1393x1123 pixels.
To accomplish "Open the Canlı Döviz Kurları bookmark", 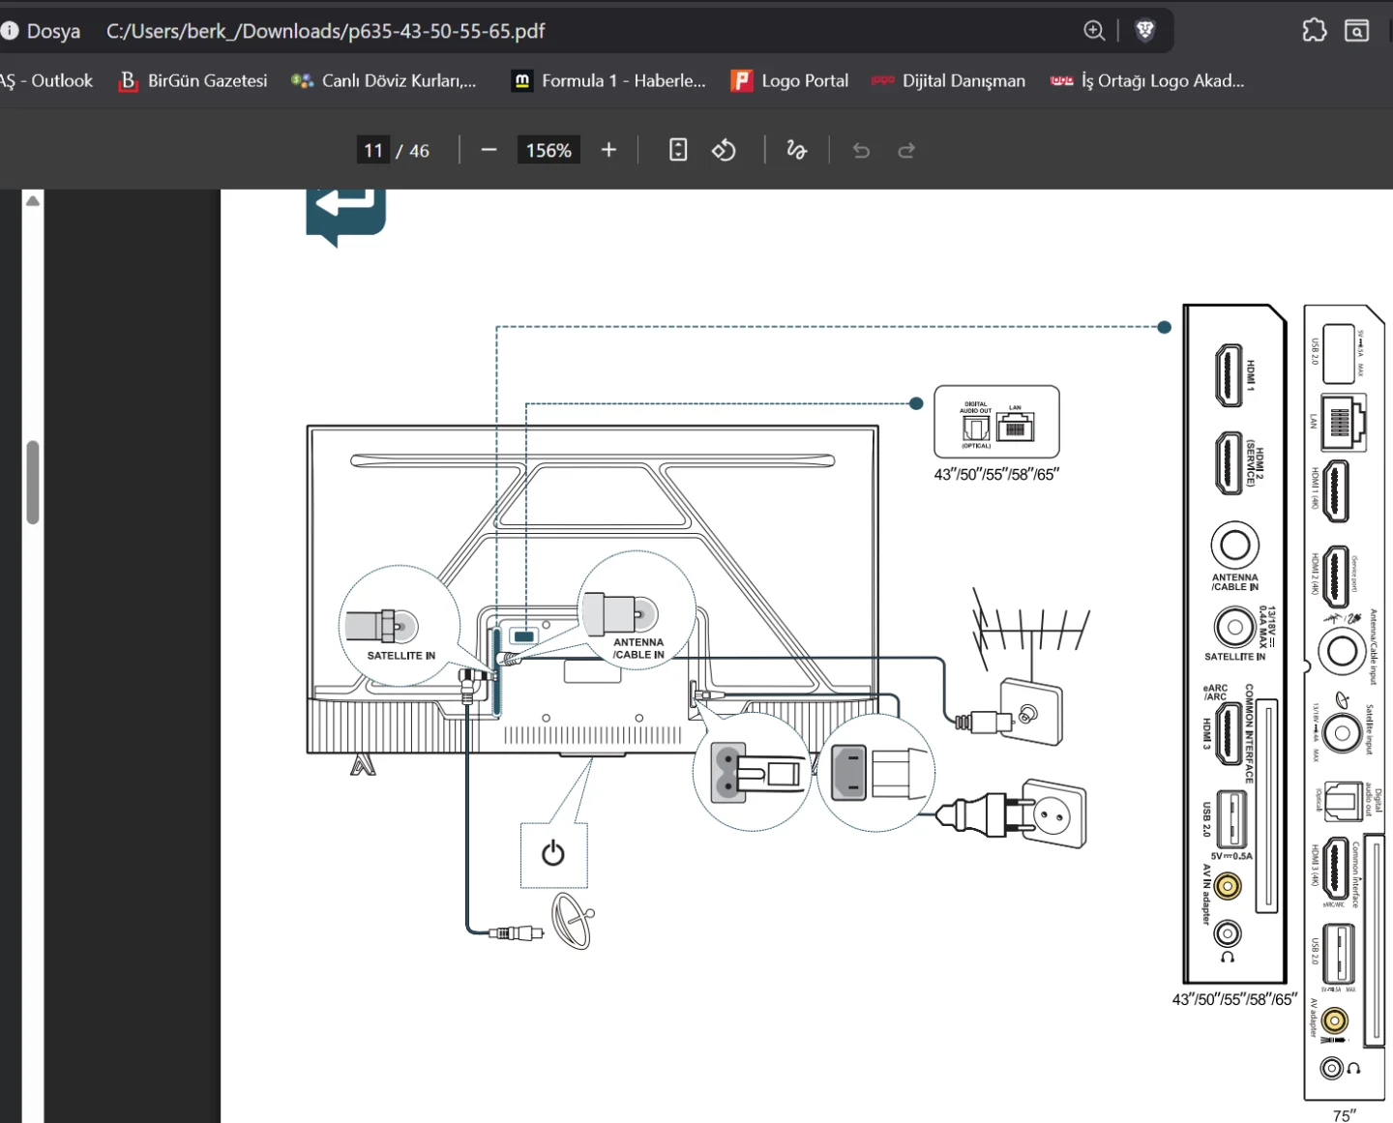I will (x=384, y=81).
